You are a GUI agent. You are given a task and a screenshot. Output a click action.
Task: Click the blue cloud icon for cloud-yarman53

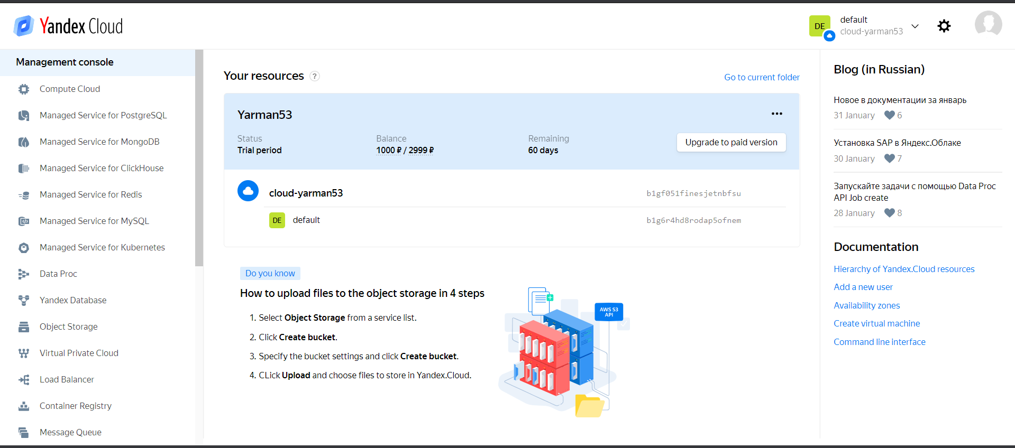tap(248, 191)
